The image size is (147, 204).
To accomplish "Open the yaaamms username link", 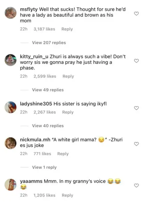I will tap(31, 181).
